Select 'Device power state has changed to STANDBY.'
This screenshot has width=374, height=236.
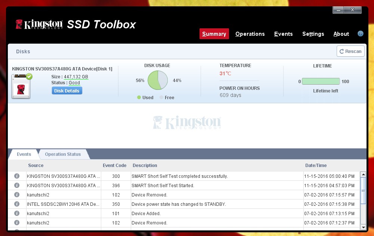pyautogui.click(x=179, y=204)
